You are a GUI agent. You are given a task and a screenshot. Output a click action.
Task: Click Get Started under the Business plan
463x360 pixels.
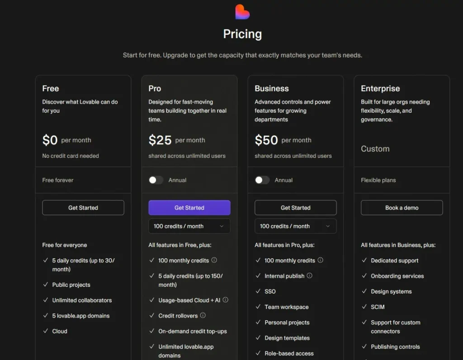tap(295, 208)
